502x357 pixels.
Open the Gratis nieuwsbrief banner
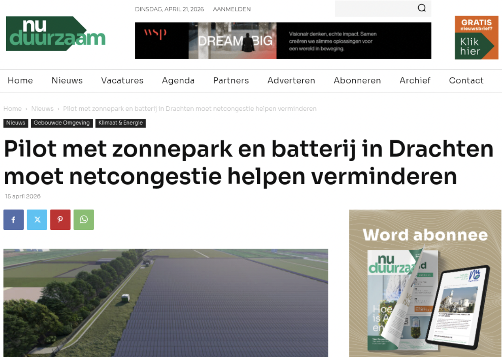point(476,38)
